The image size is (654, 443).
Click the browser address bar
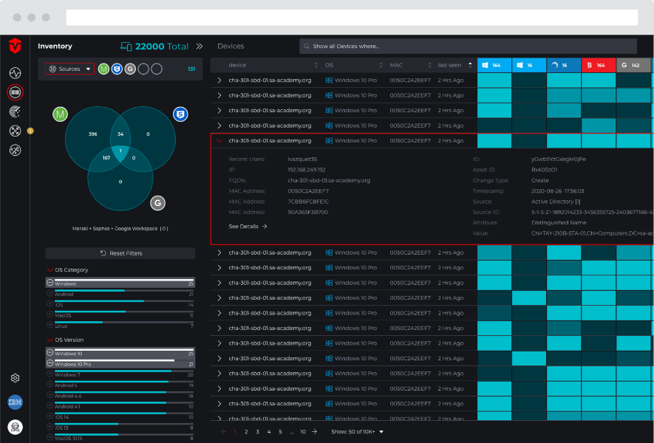[x=352, y=18]
